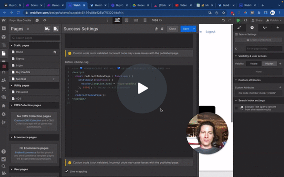Set visibility to Visible
This screenshot has width=284, height=177.
[253, 63]
